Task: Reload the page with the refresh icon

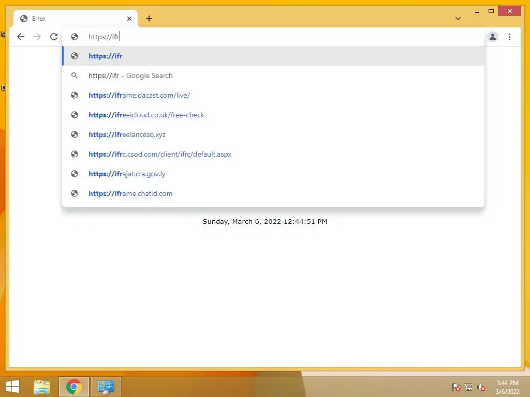Action: click(x=54, y=37)
